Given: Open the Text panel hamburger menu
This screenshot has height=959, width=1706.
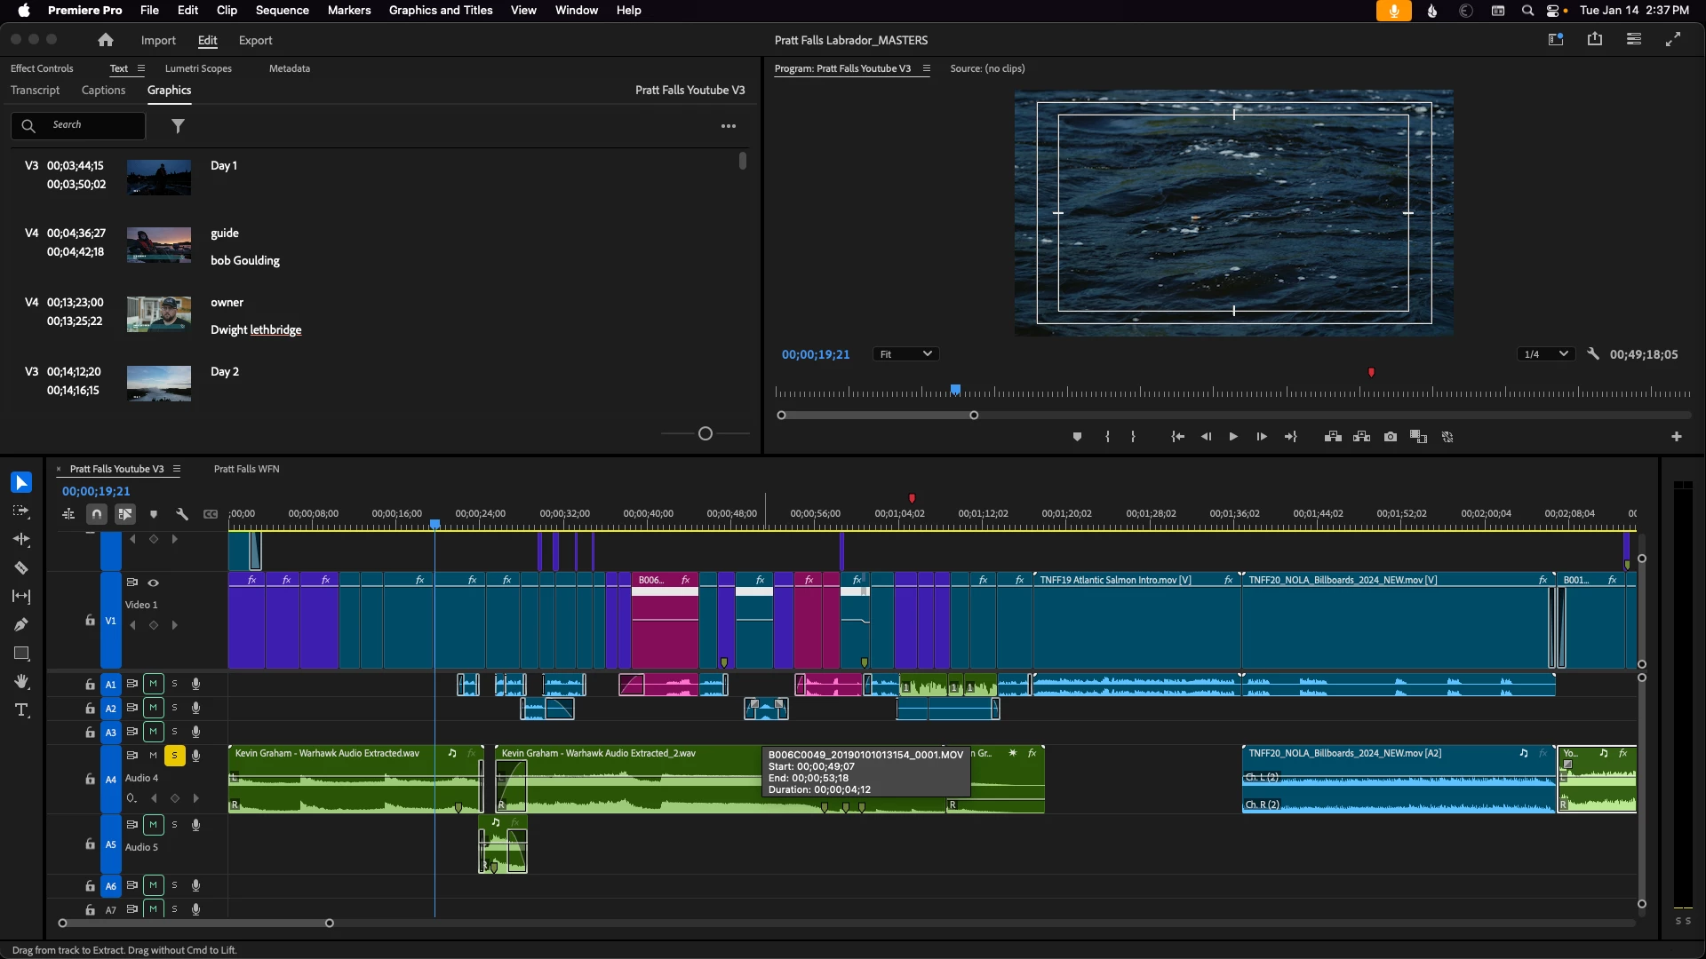Looking at the screenshot, I should point(140,68).
